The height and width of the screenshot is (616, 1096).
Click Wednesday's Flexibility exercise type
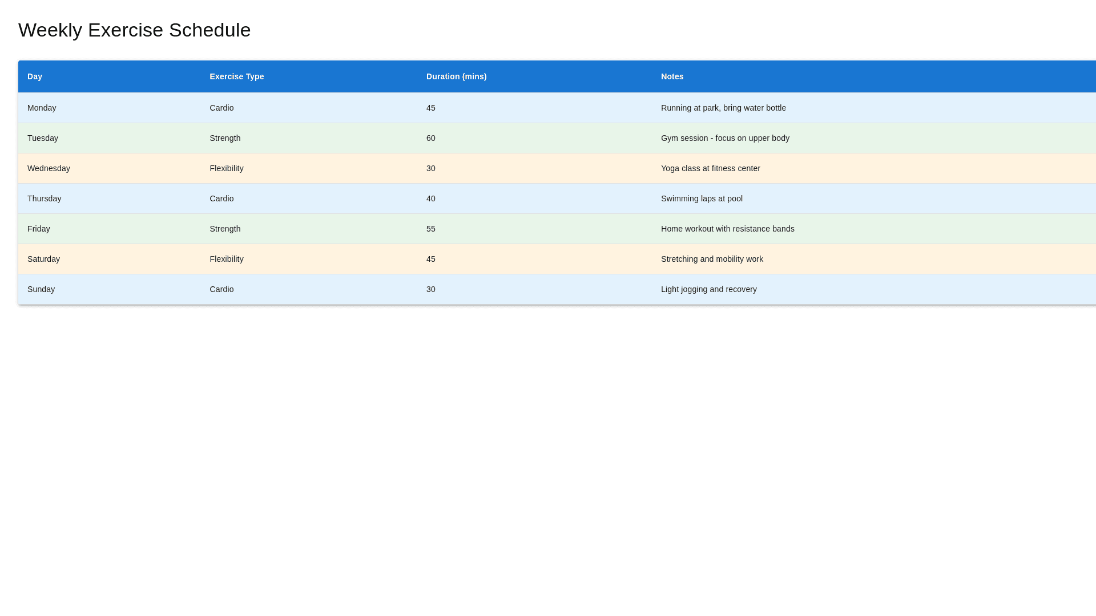click(227, 168)
